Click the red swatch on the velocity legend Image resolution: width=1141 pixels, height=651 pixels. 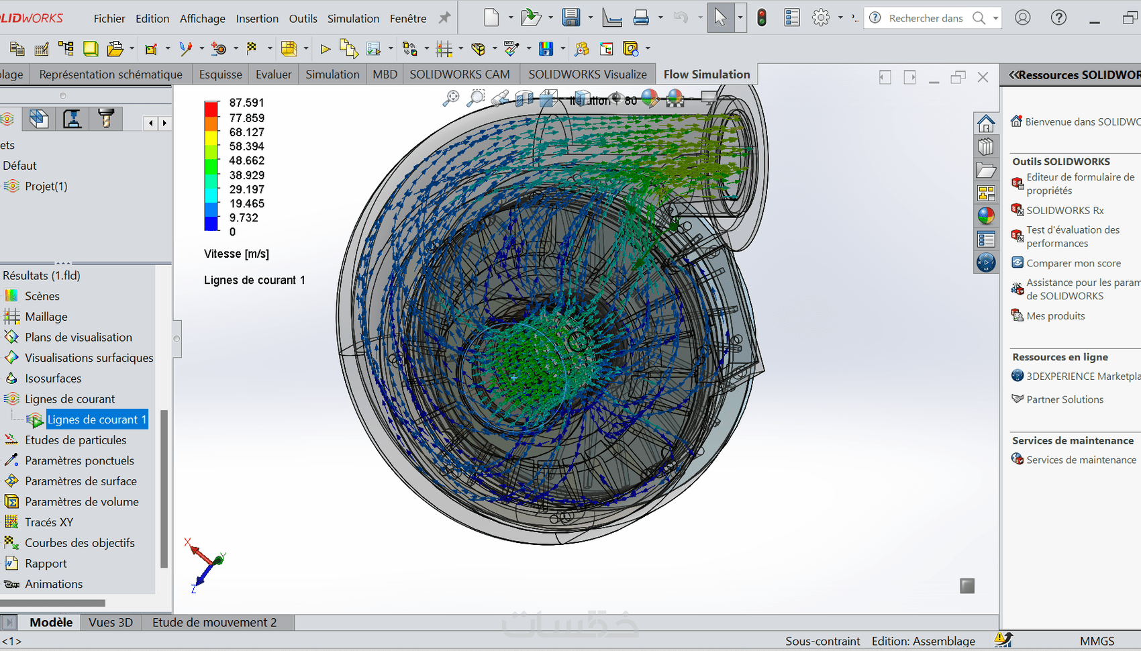pos(211,109)
